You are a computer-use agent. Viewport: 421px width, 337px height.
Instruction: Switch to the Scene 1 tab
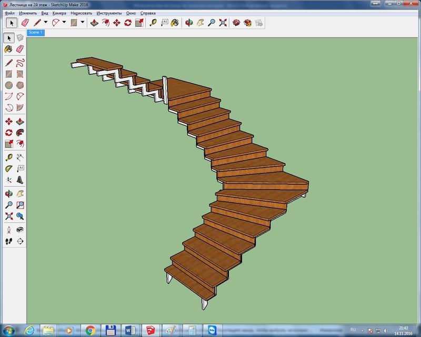point(36,33)
